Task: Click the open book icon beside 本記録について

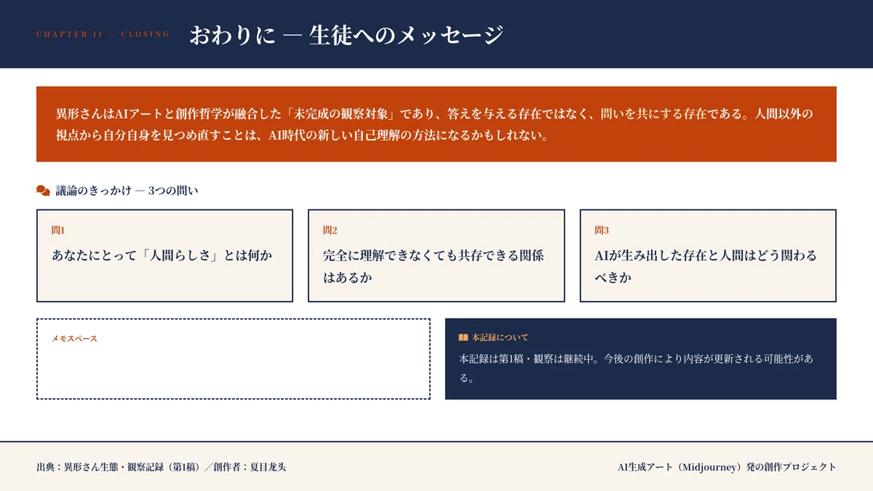Action: coord(463,338)
